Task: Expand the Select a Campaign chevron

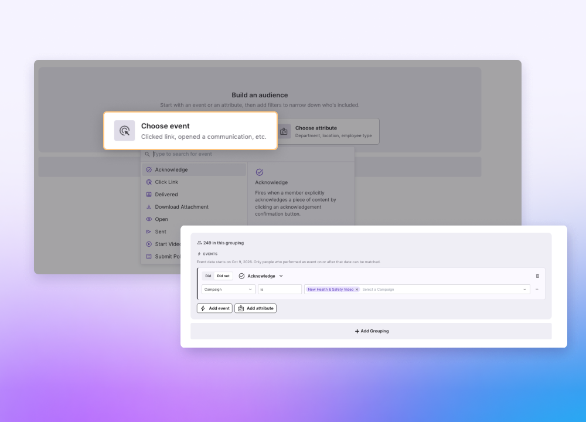Action: (x=524, y=290)
